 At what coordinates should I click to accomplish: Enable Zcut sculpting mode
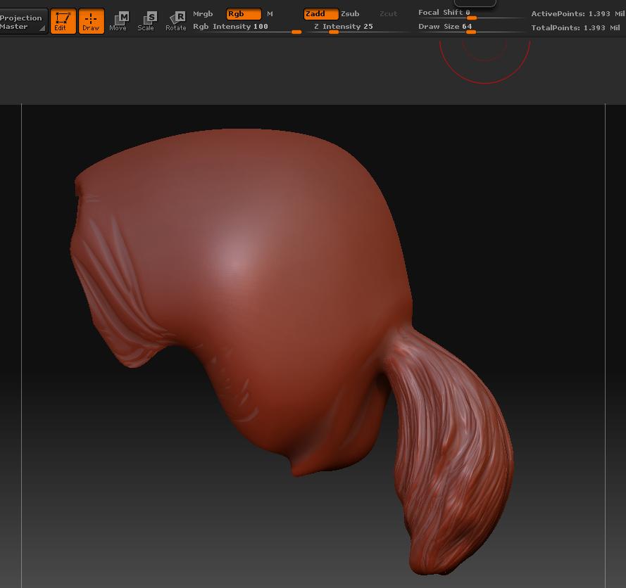click(387, 13)
